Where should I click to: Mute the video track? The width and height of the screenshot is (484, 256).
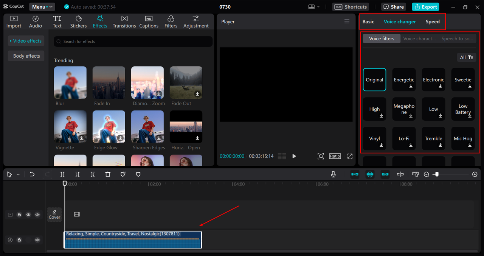pos(37,215)
